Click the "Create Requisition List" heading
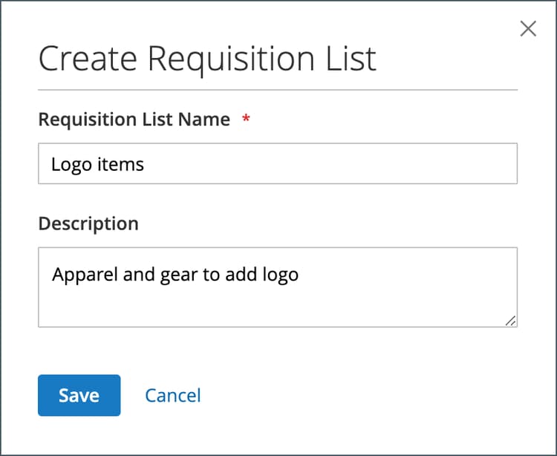The image size is (557, 456). (207, 59)
